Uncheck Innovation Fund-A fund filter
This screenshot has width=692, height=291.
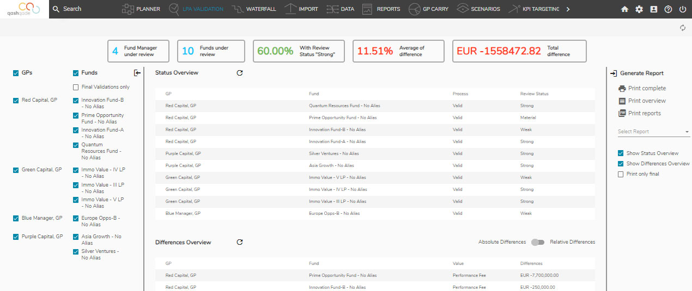[76, 130]
